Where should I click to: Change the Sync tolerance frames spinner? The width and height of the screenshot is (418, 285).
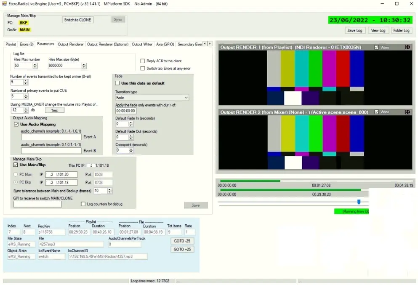(x=109, y=191)
